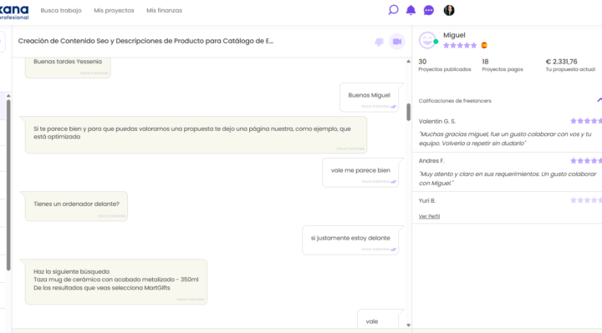The height and width of the screenshot is (333, 602).
Task: Click message 'si justamente estoy delante'
Action: click(x=350, y=240)
